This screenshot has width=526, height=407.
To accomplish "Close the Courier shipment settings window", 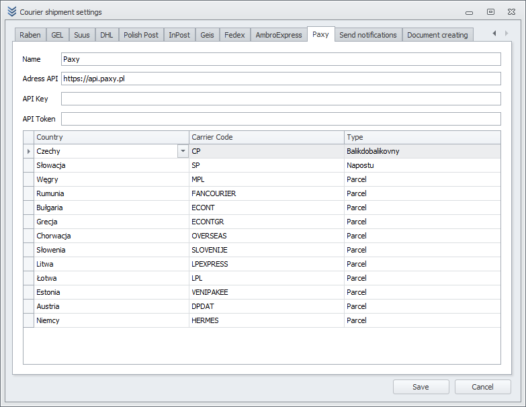I will [x=511, y=11].
